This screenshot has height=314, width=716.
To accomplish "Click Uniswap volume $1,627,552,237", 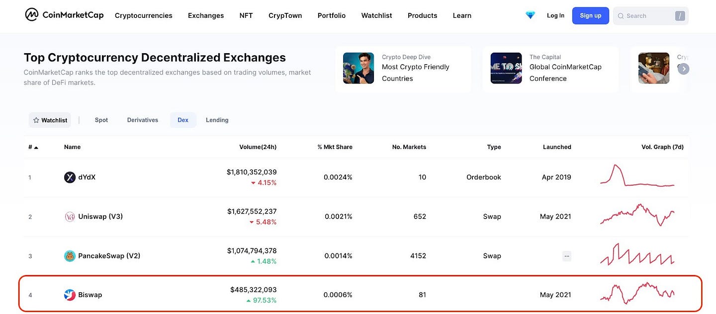I will pyautogui.click(x=252, y=212).
